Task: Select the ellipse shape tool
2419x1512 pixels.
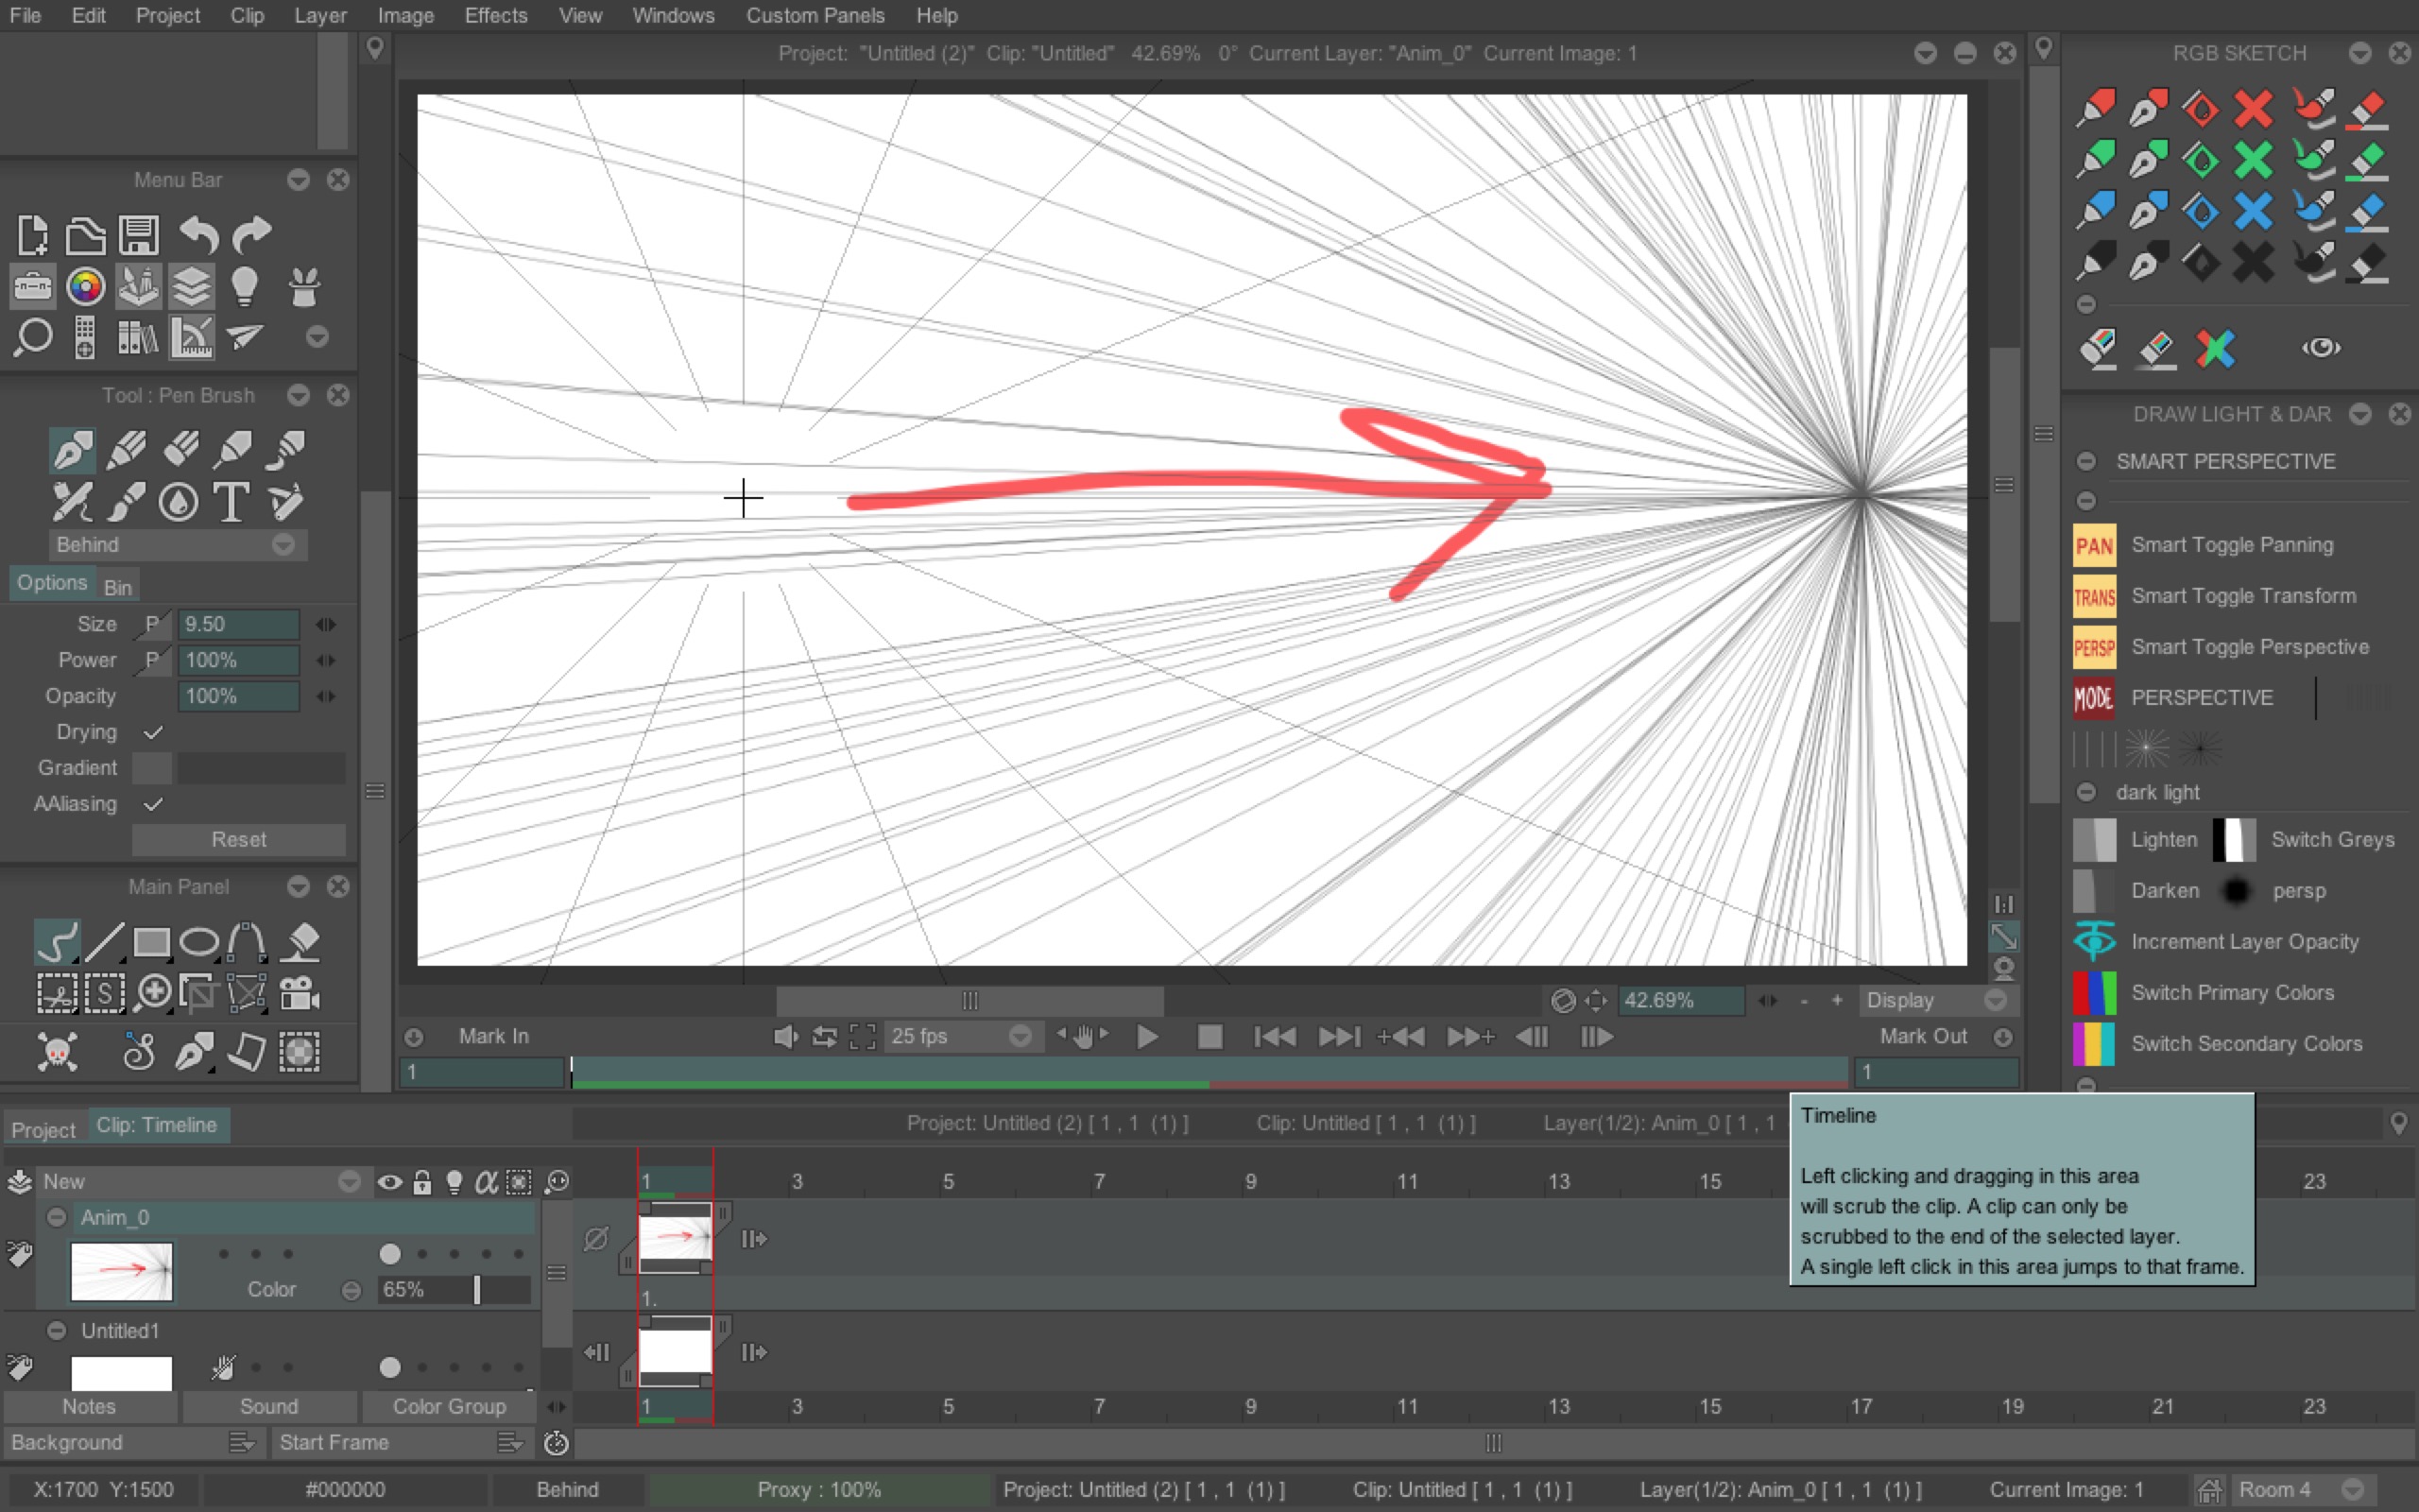Action: pyautogui.click(x=199, y=942)
